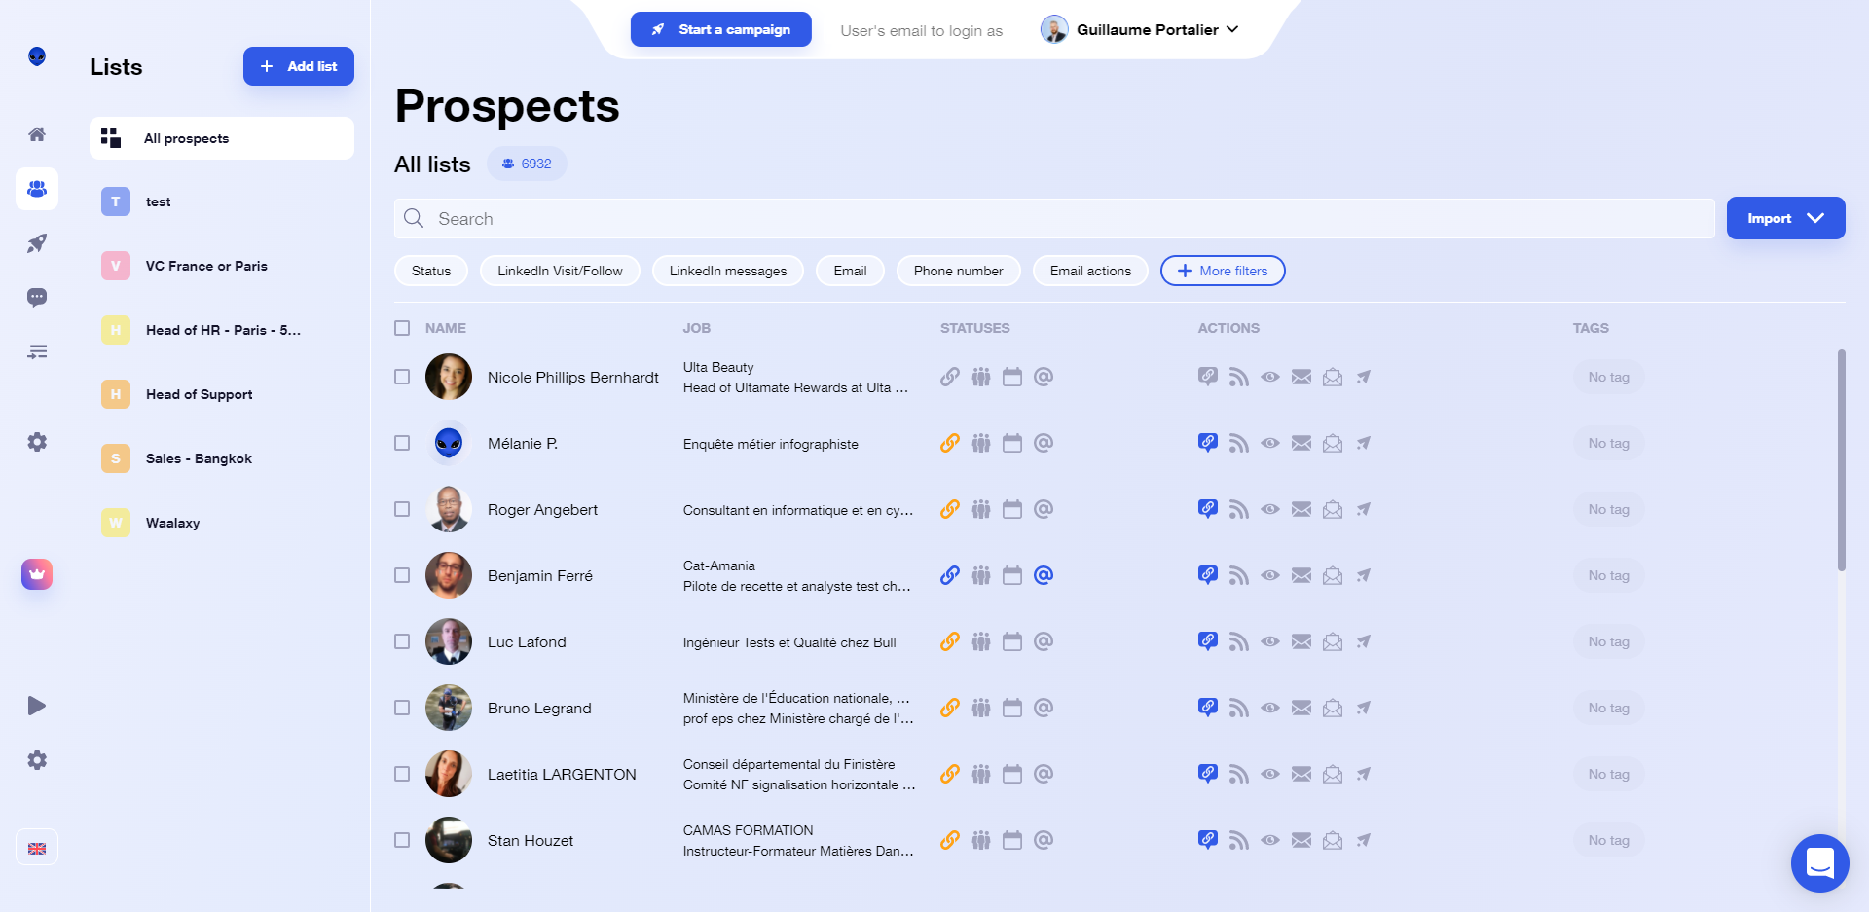Click the Add list button
The image size is (1869, 912).
(x=299, y=66)
